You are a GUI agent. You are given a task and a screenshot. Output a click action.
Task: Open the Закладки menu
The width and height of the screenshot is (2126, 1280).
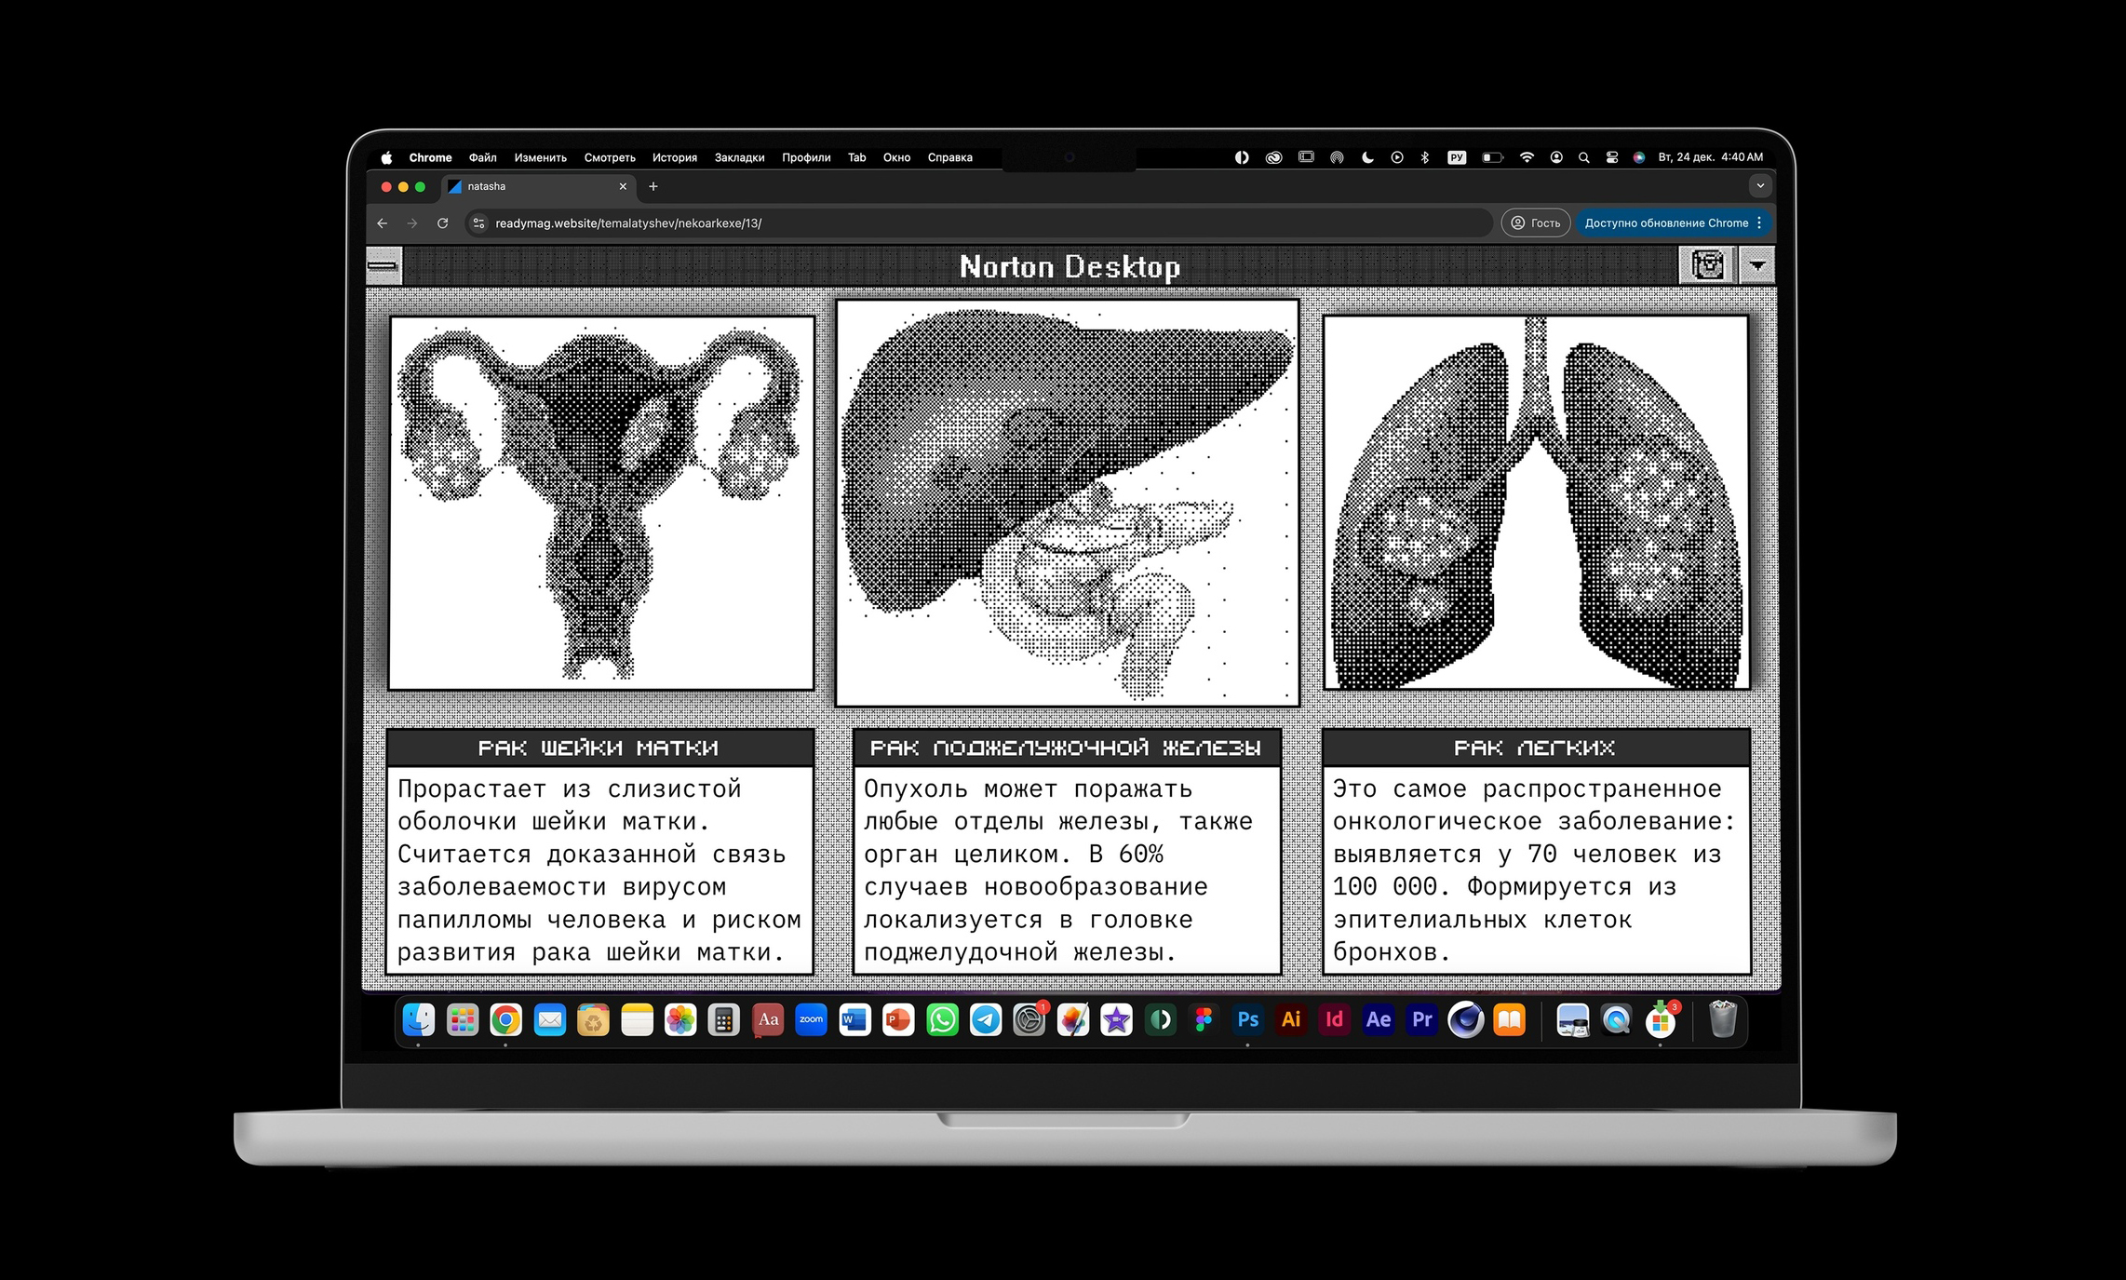coord(739,157)
